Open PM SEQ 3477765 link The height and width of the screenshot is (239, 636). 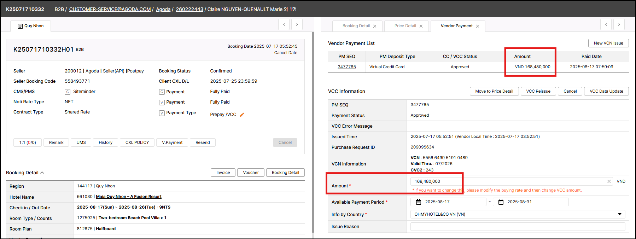pyautogui.click(x=347, y=67)
